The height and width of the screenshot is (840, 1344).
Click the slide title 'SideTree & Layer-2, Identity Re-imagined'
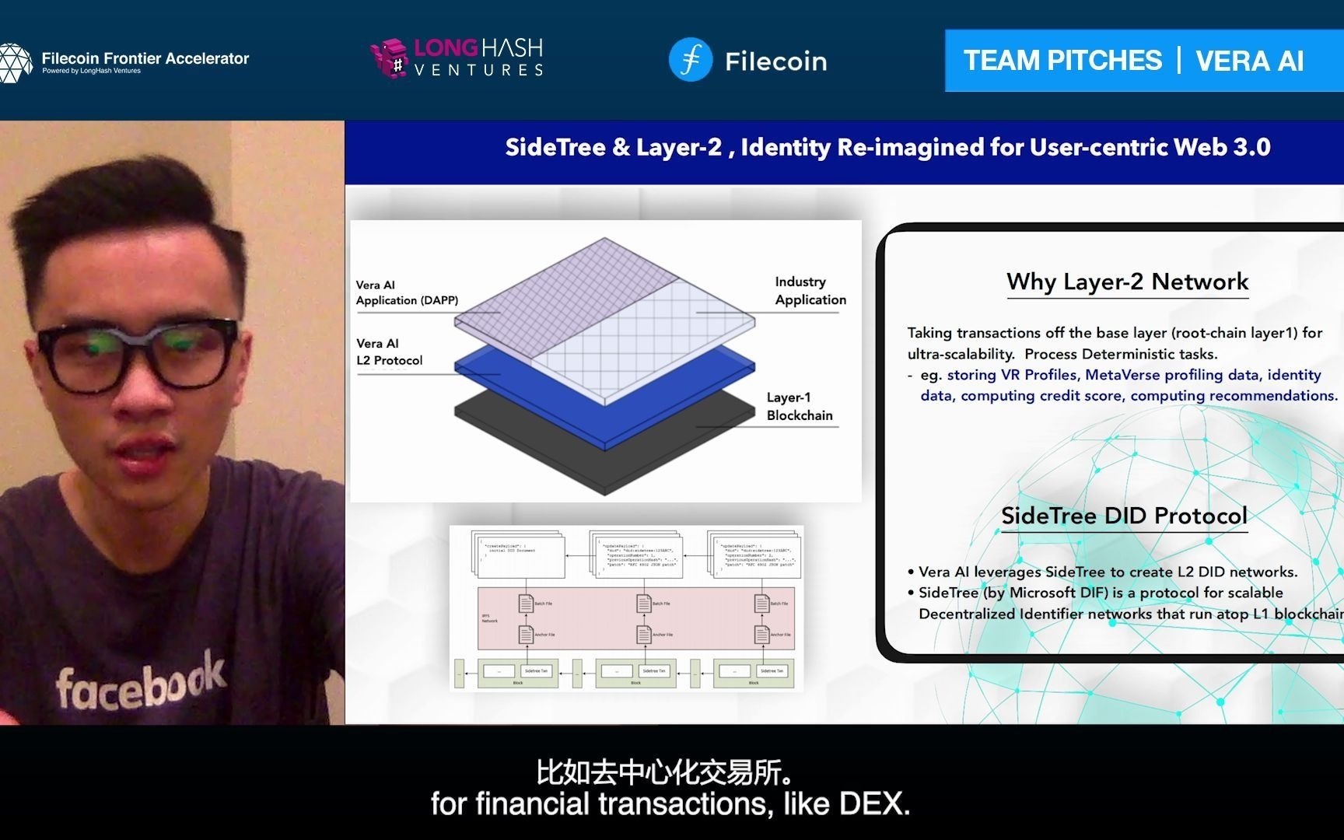(x=887, y=147)
